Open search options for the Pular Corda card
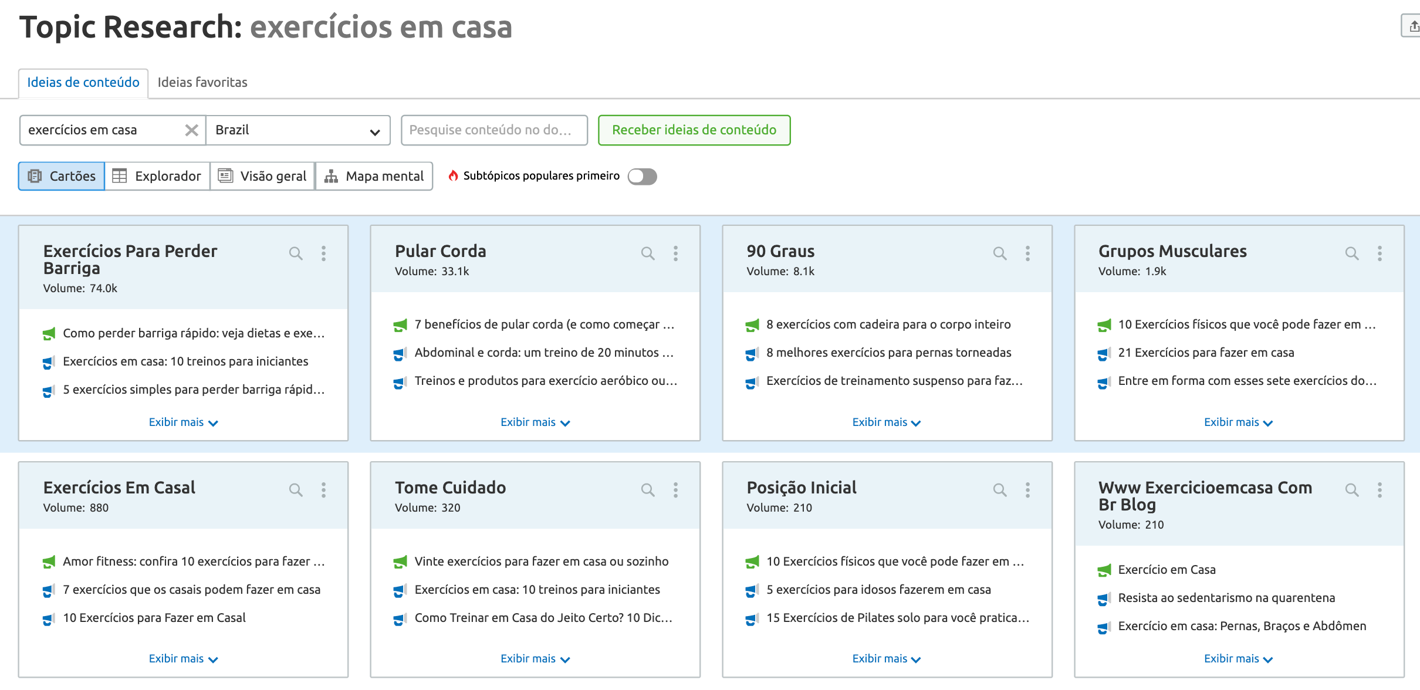The width and height of the screenshot is (1420, 690). pos(648,253)
